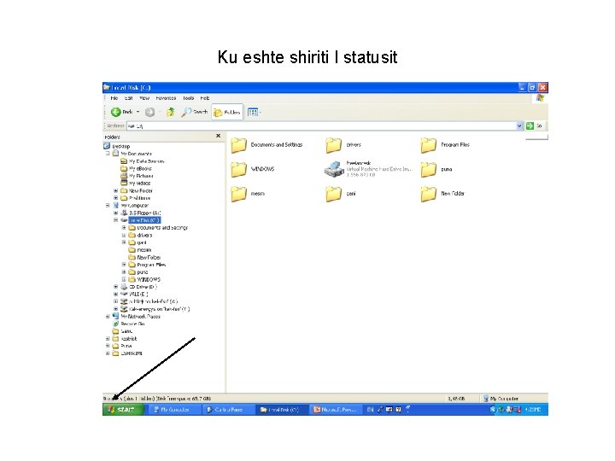615x461 pixels.
Task: Click the green Go button
Action: [x=530, y=125]
